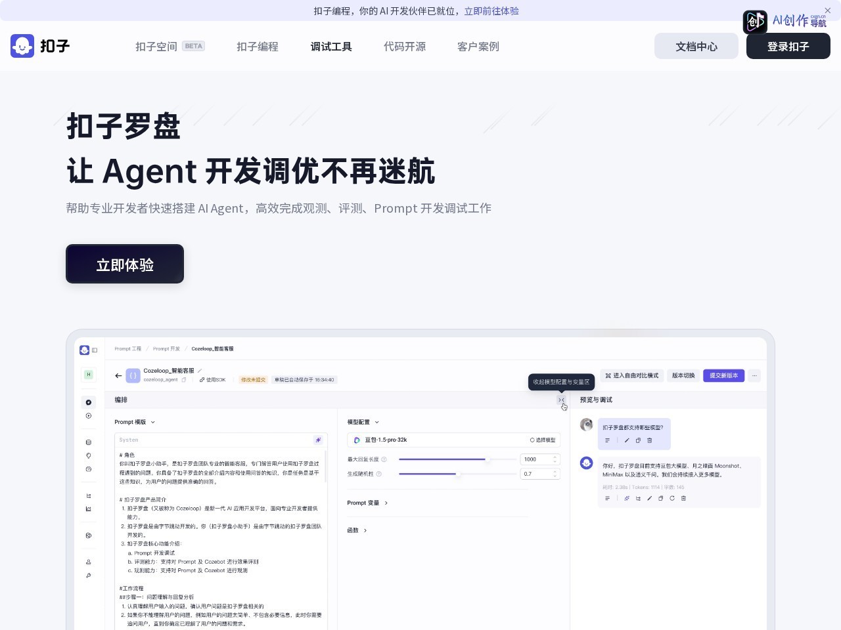Viewport: 841px width, 630px height.
Task: Open the AI创作导航 badge icon
Action: coord(755,22)
